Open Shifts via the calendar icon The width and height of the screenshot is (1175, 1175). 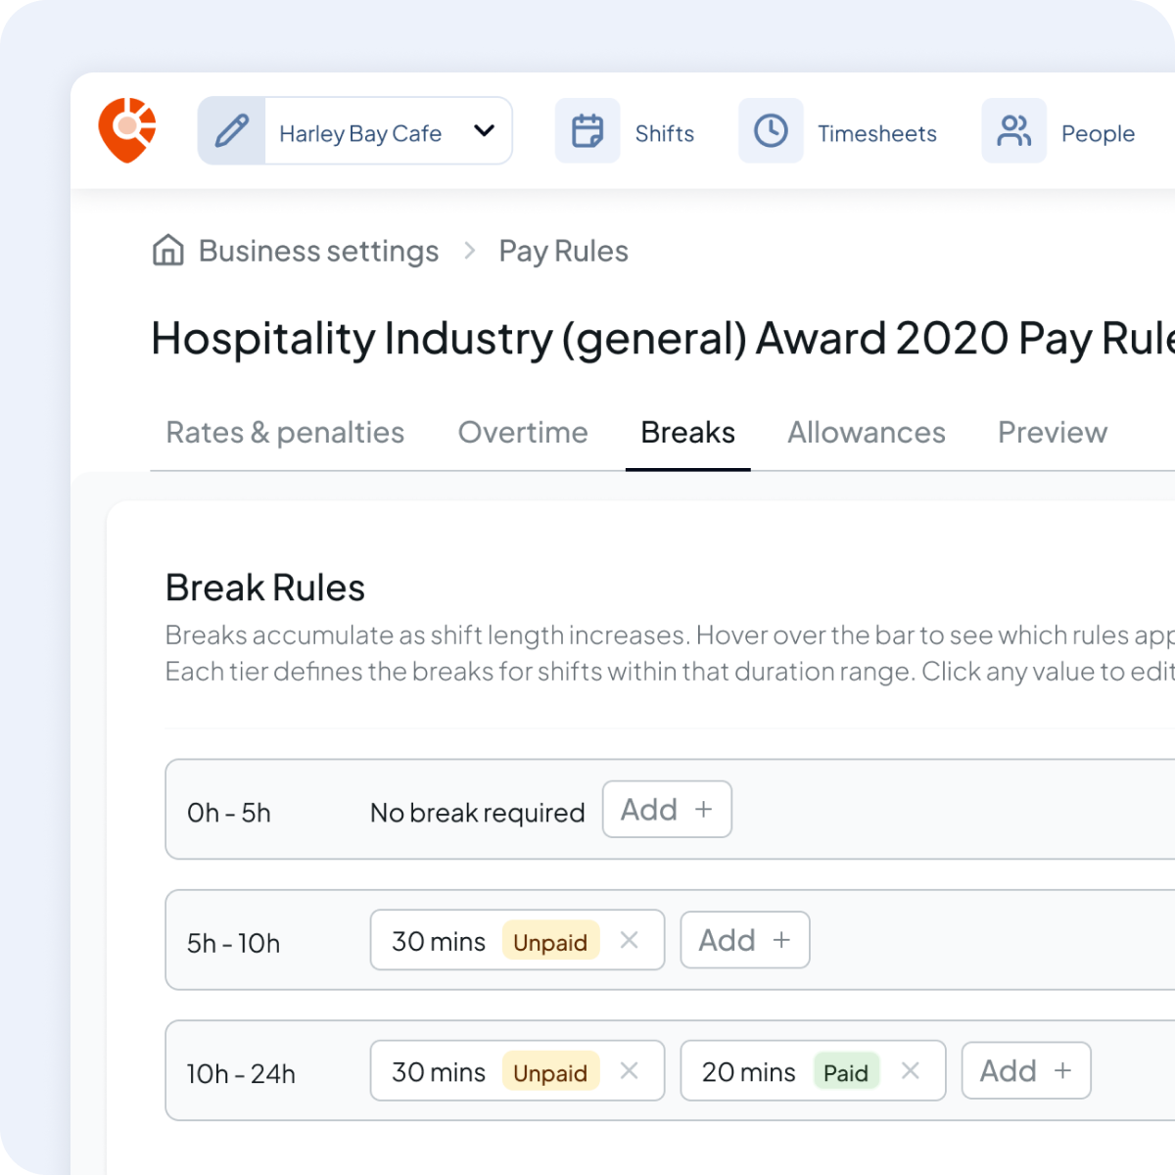(x=587, y=130)
